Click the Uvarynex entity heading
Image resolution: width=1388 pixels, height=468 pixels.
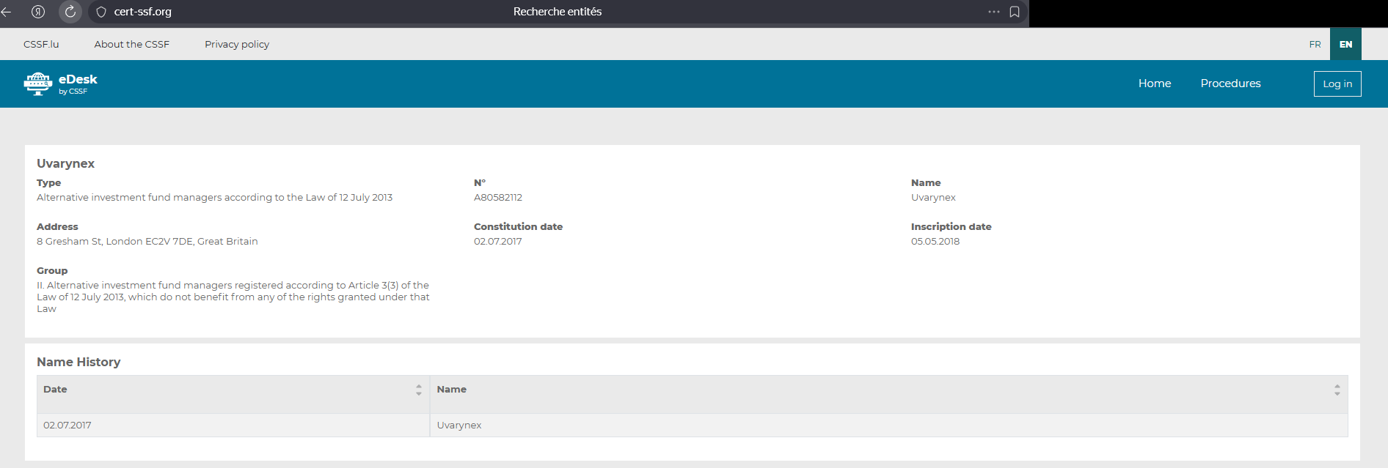(x=66, y=163)
